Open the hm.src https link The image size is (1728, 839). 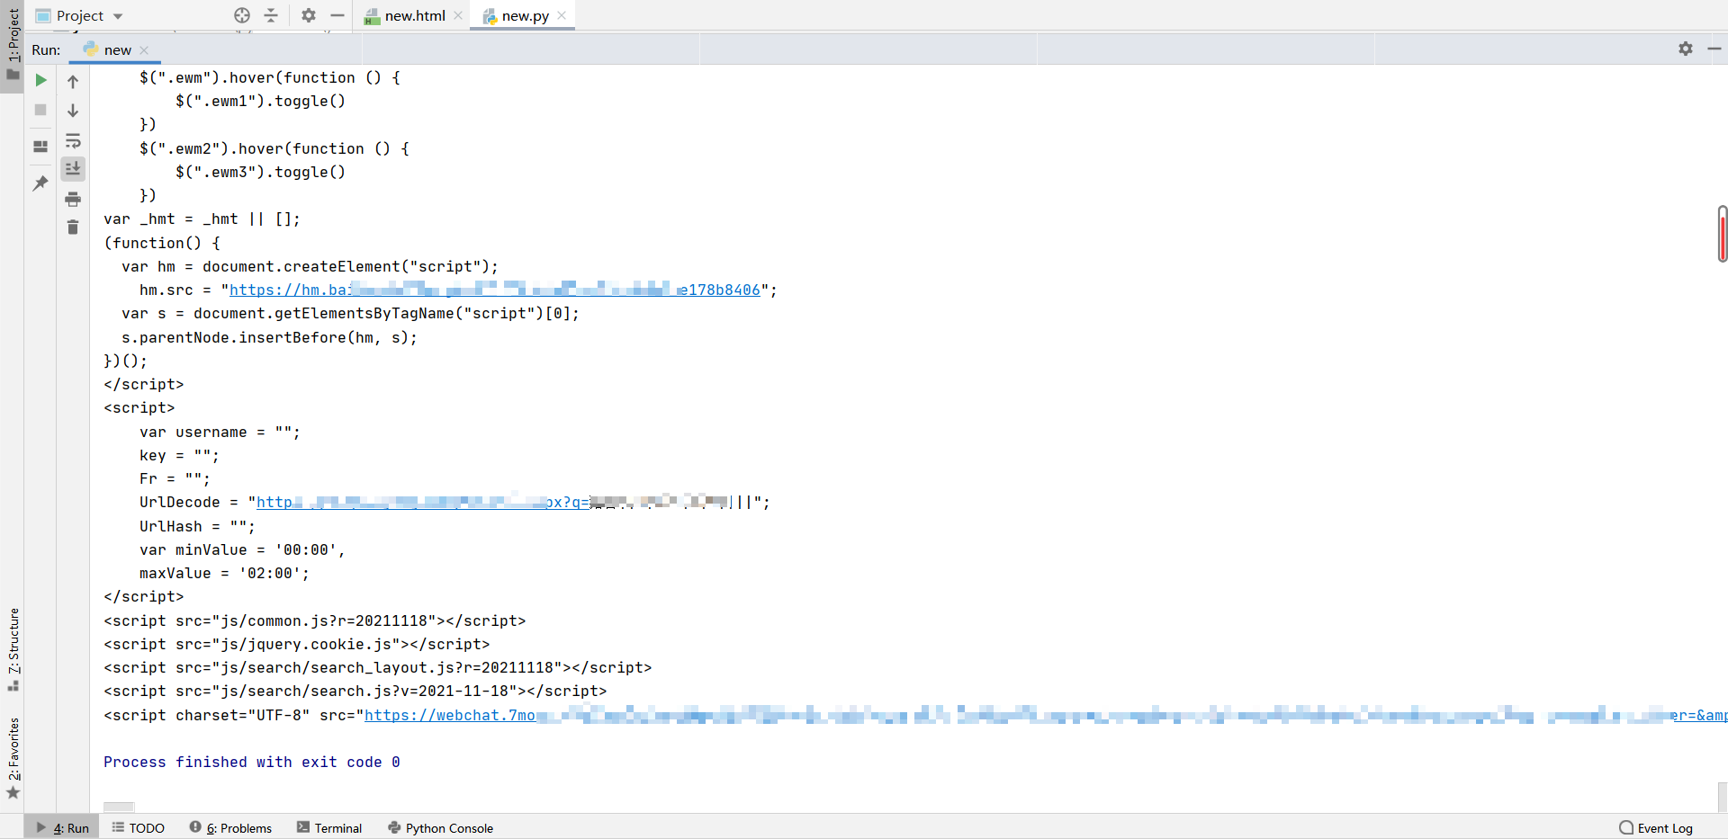point(495,290)
